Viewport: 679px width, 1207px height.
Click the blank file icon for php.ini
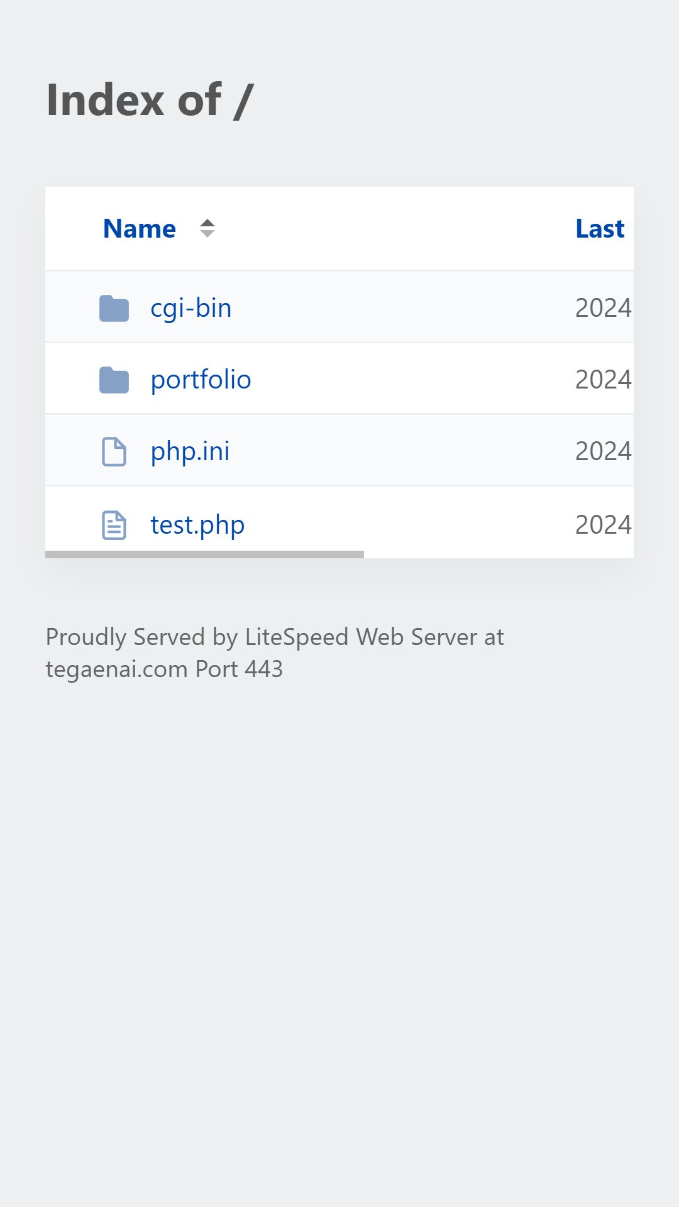point(114,451)
